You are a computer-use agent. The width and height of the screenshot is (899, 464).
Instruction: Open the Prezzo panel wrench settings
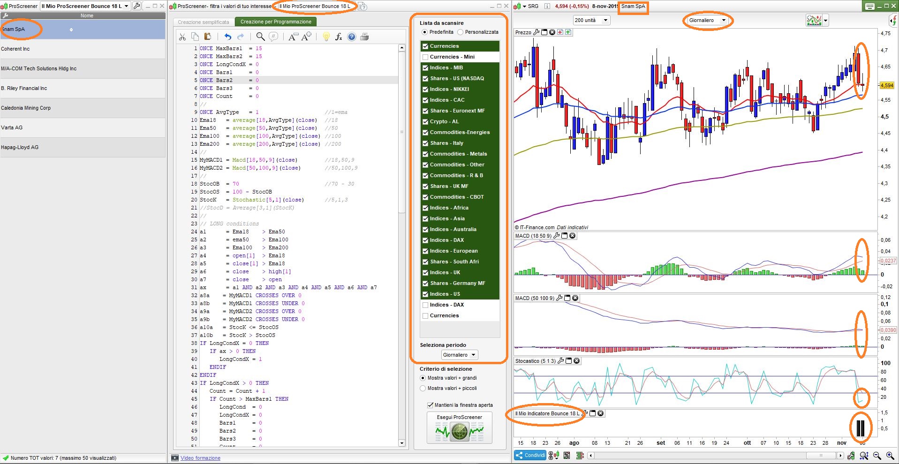[536, 32]
